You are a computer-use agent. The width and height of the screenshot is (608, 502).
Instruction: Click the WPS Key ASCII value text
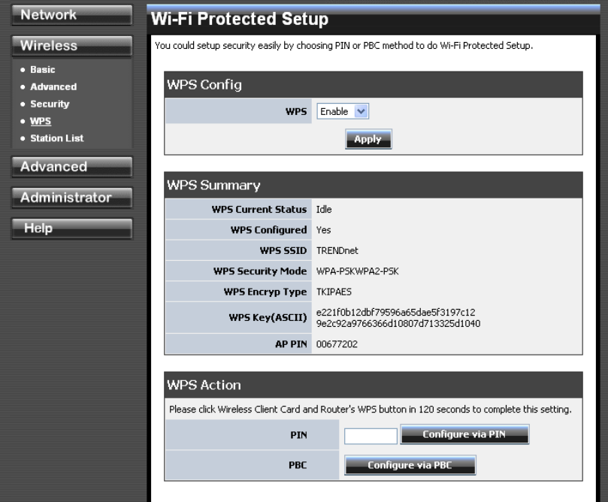398,318
